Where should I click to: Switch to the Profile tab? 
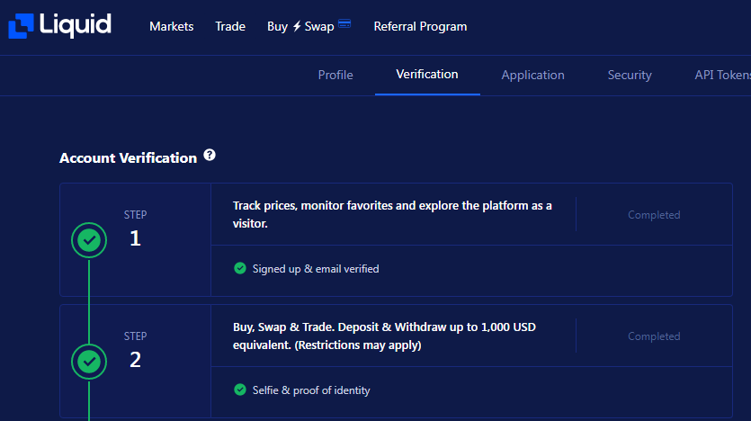click(x=335, y=76)
